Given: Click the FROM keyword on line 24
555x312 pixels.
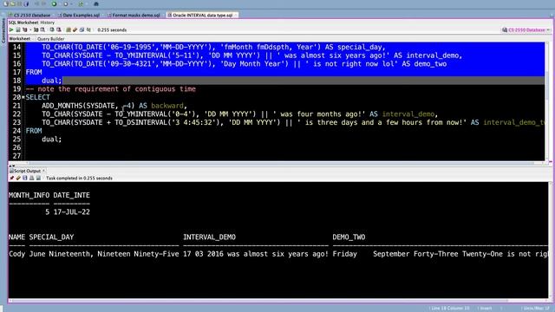Looking at the screenshot, I should pyautogui.click(x=34, y=131).
